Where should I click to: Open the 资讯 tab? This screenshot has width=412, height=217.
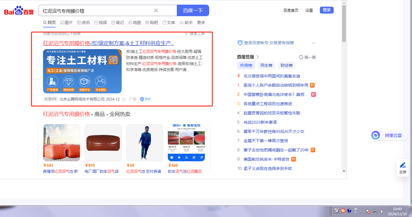point(83,23)
